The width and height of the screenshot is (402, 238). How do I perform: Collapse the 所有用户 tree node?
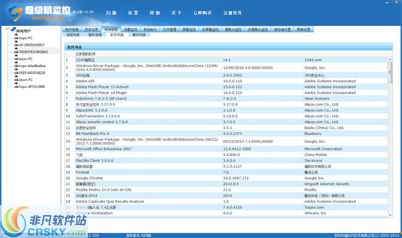coord(8,29)
